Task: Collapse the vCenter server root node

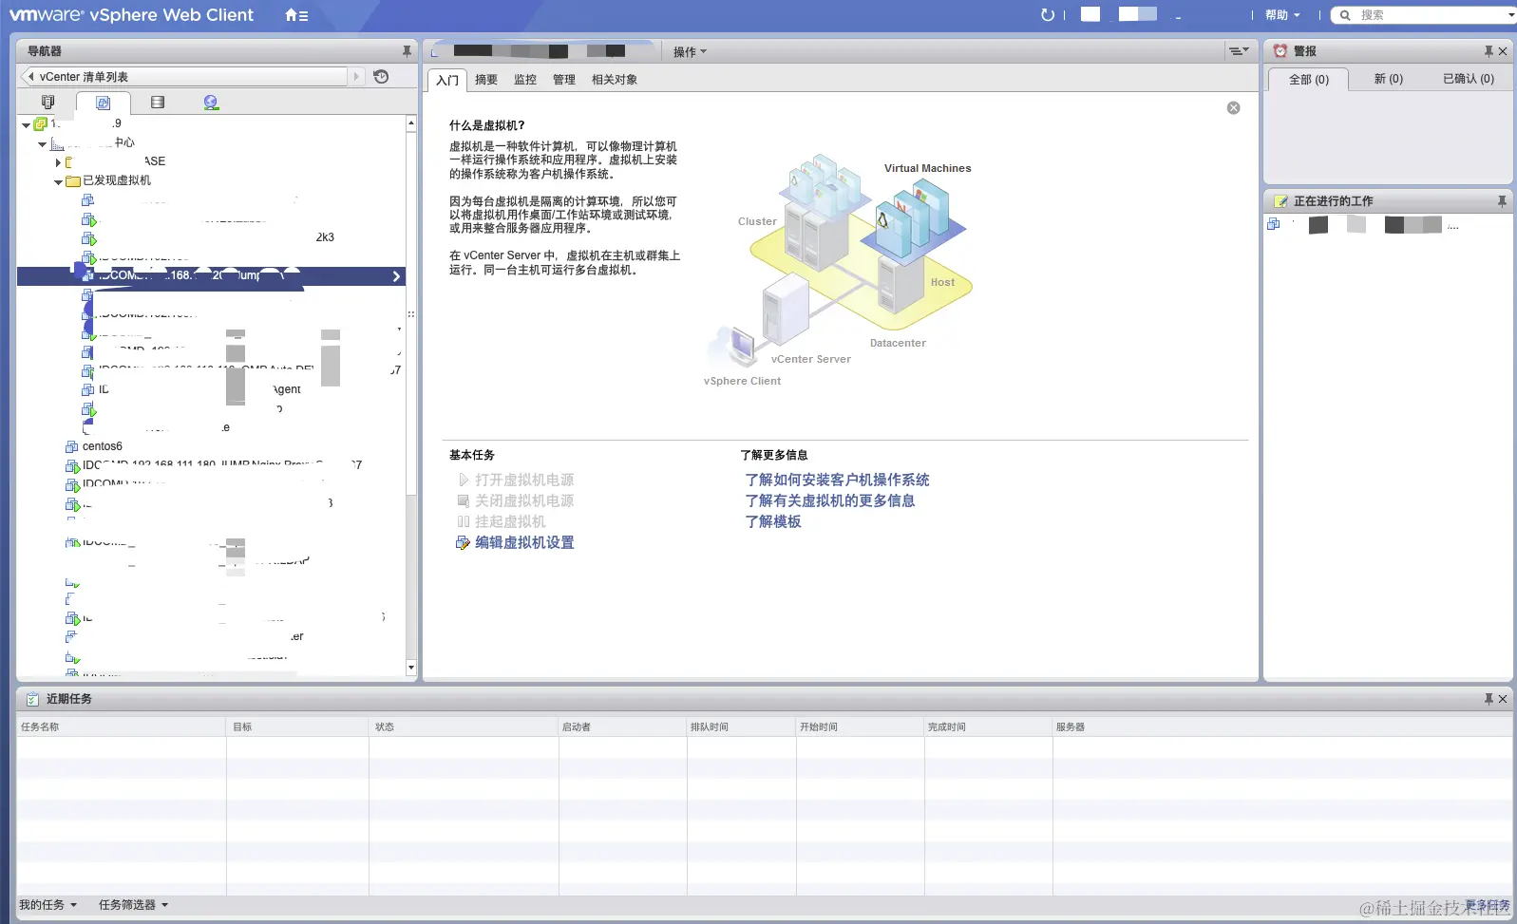Action: (x=26, y=124)
